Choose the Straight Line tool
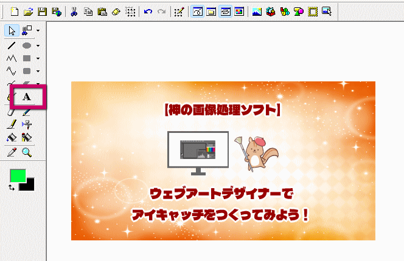This screenshot has height=261, width=404. (12, 45)
